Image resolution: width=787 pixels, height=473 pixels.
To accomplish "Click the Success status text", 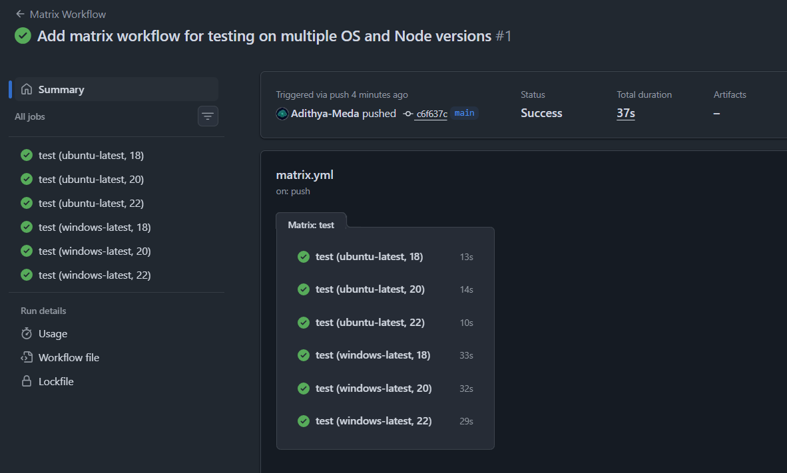I will [541, 113].
